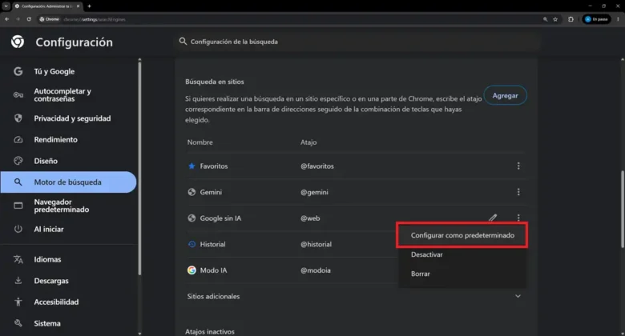Open a new tab with plus button
Viewport: 625px width, 336px height.
click(x=89, y=6)
